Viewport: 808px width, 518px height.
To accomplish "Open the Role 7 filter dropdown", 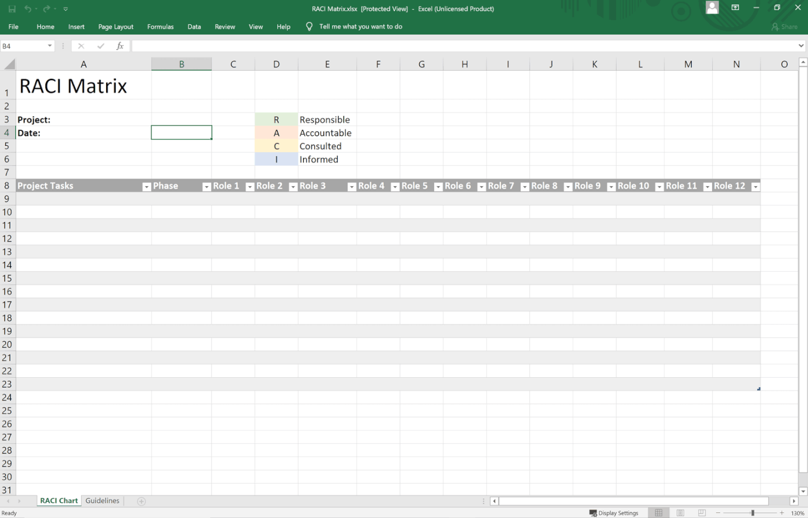I will (x=525, y=187).
